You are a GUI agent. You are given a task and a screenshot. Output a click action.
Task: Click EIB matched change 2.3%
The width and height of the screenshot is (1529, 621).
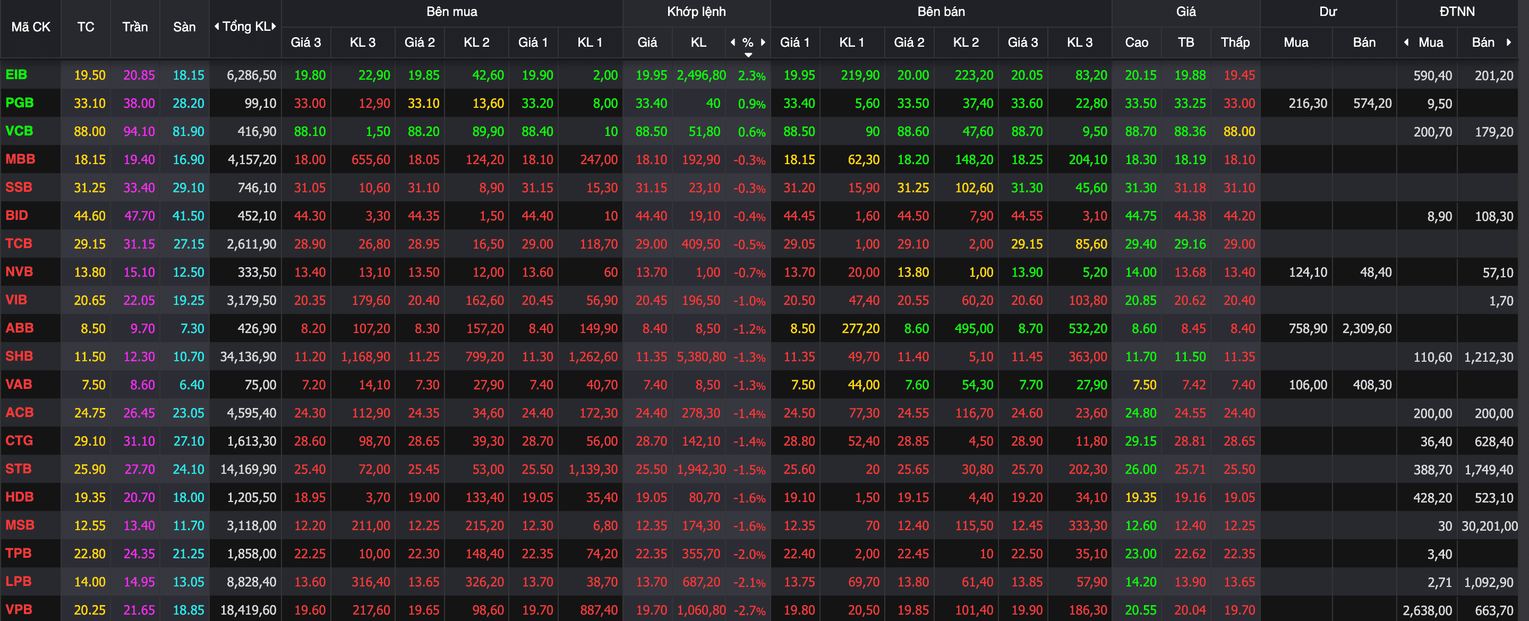pyautogui.click(x=751, y=76)
